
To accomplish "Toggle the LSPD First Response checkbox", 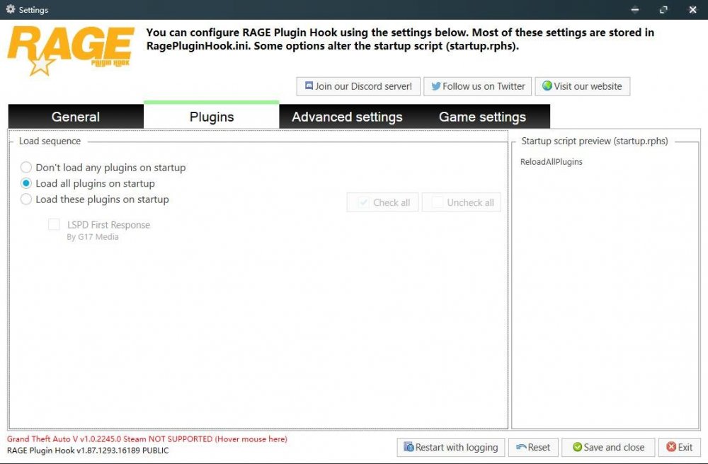I will coord(55,224).
